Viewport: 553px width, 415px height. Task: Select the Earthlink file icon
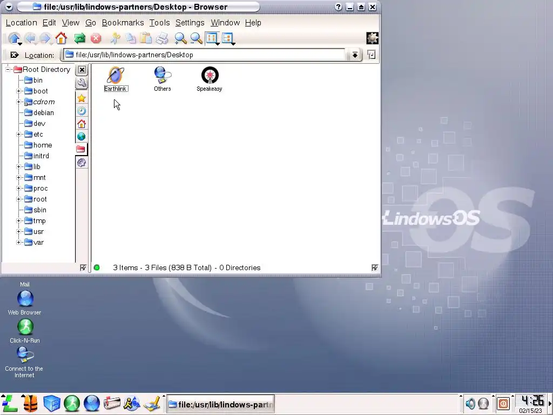tap(116, 79)
